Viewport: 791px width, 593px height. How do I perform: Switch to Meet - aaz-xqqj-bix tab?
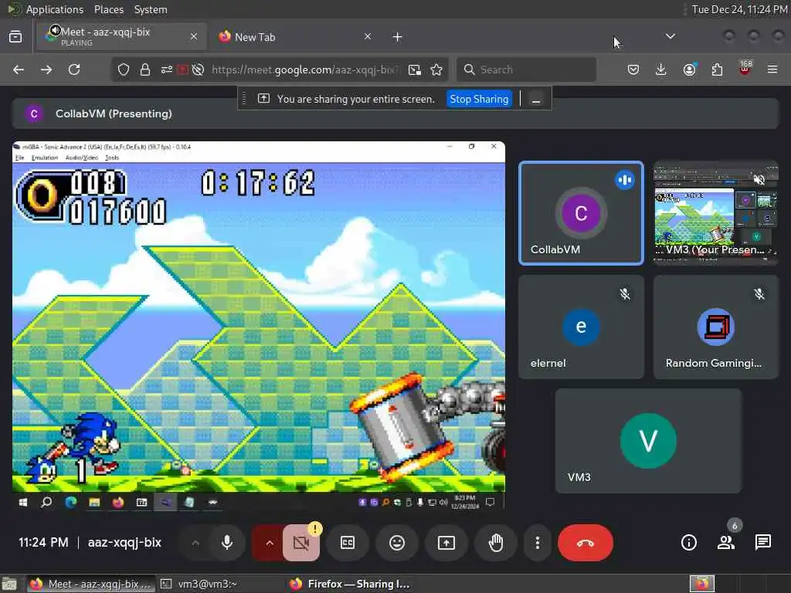(121, 37)
